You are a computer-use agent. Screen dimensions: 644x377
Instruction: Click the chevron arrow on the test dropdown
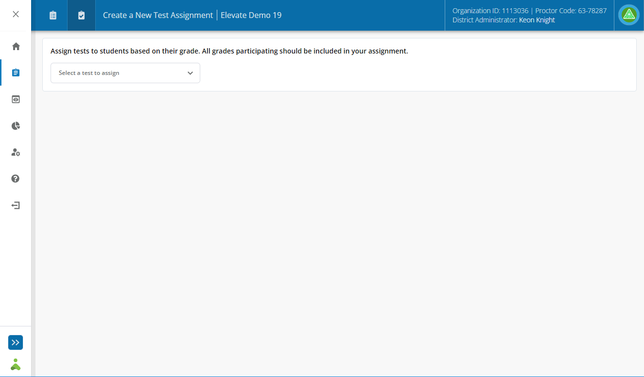pos(190,73)
